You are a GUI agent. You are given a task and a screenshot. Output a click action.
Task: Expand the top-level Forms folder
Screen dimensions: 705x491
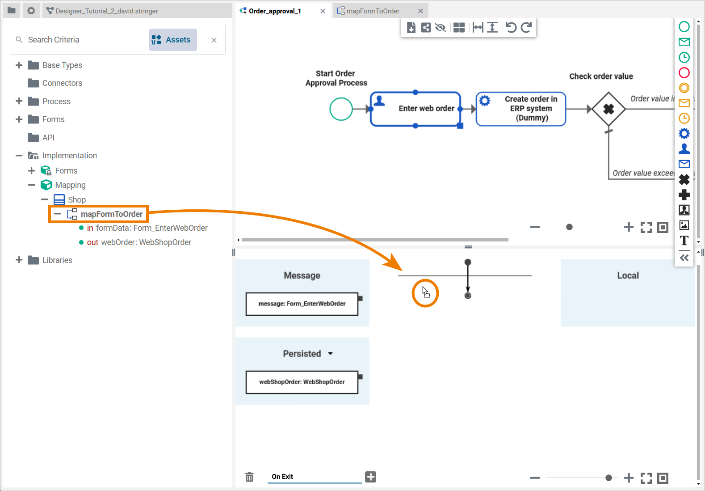click(x=19, y=119)
